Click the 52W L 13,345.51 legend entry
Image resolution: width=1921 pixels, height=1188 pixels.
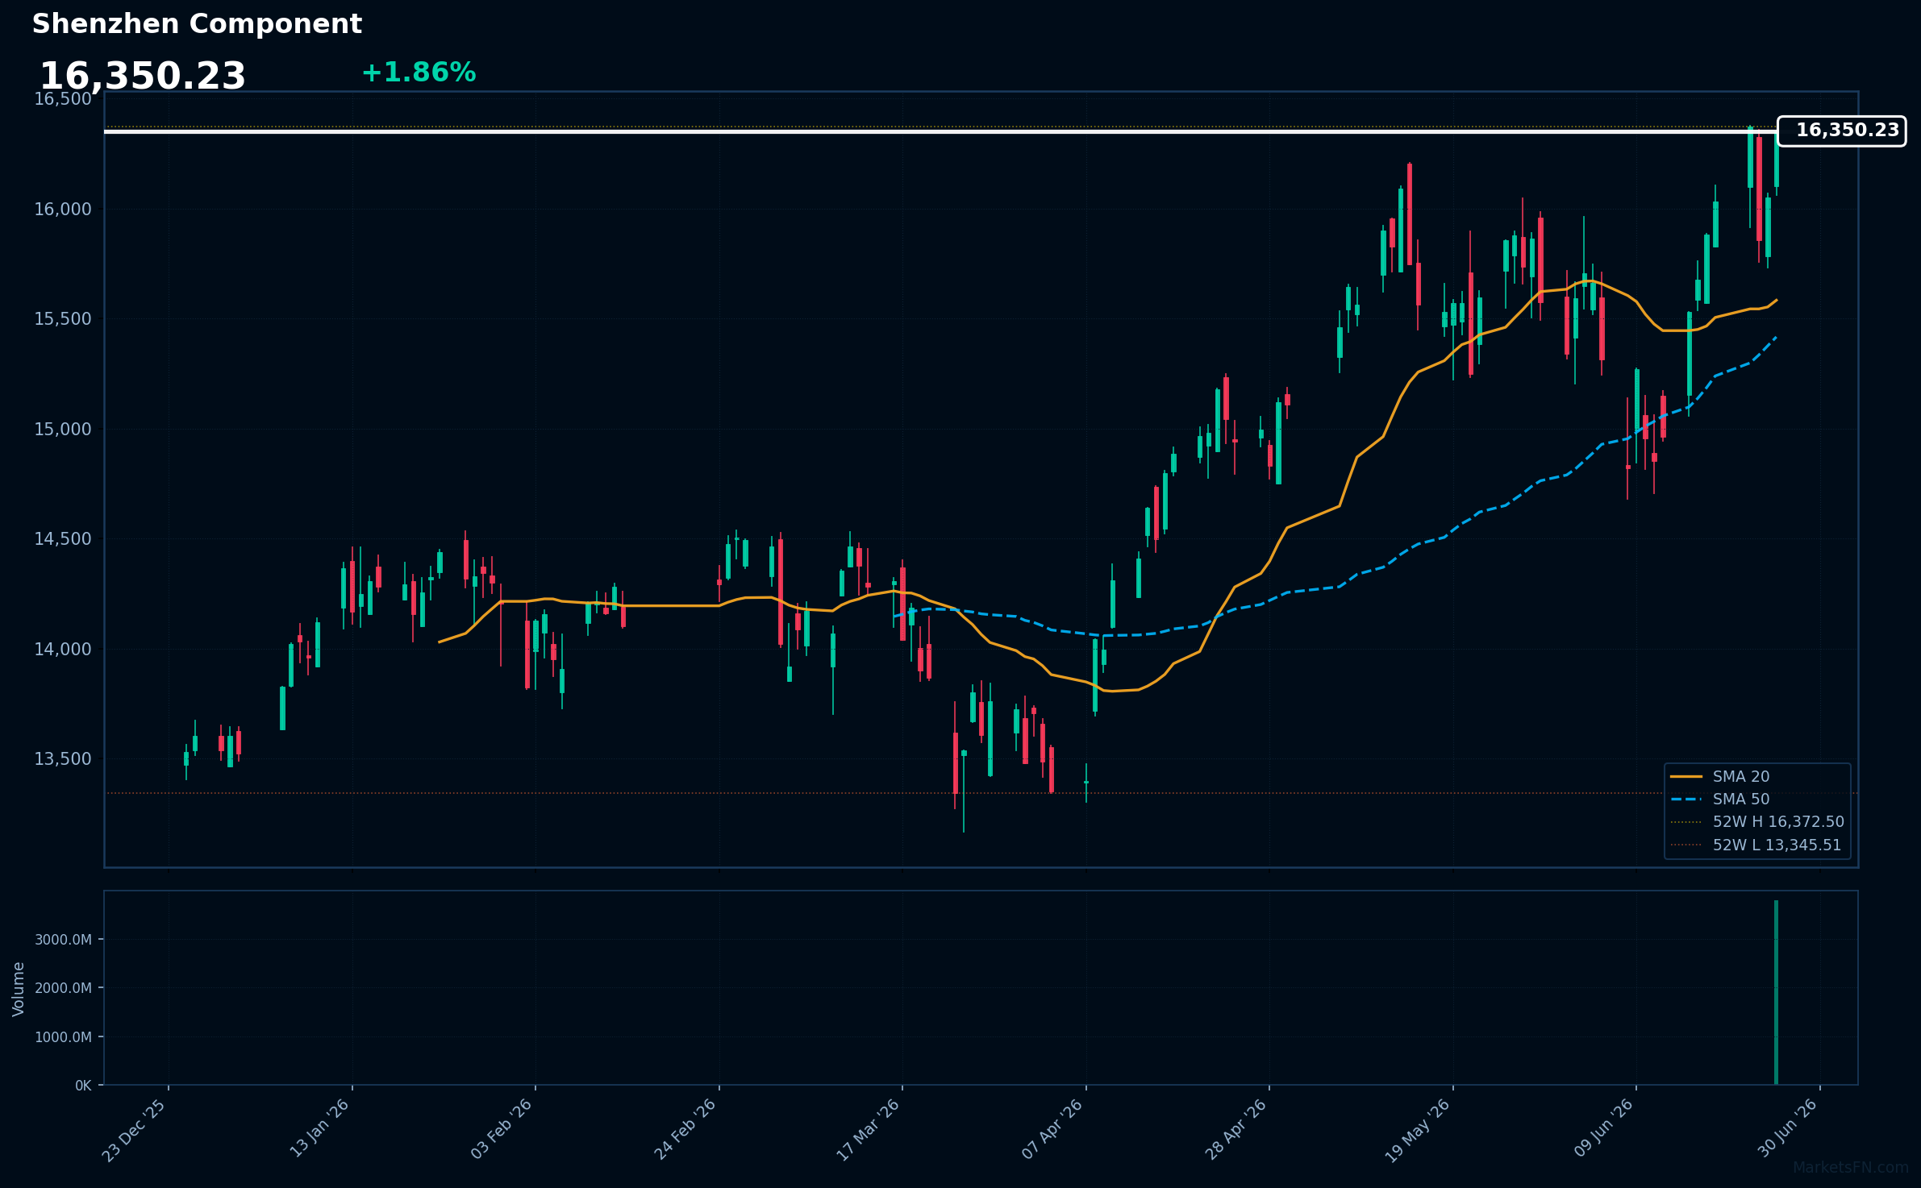(x=1756, y=845)
